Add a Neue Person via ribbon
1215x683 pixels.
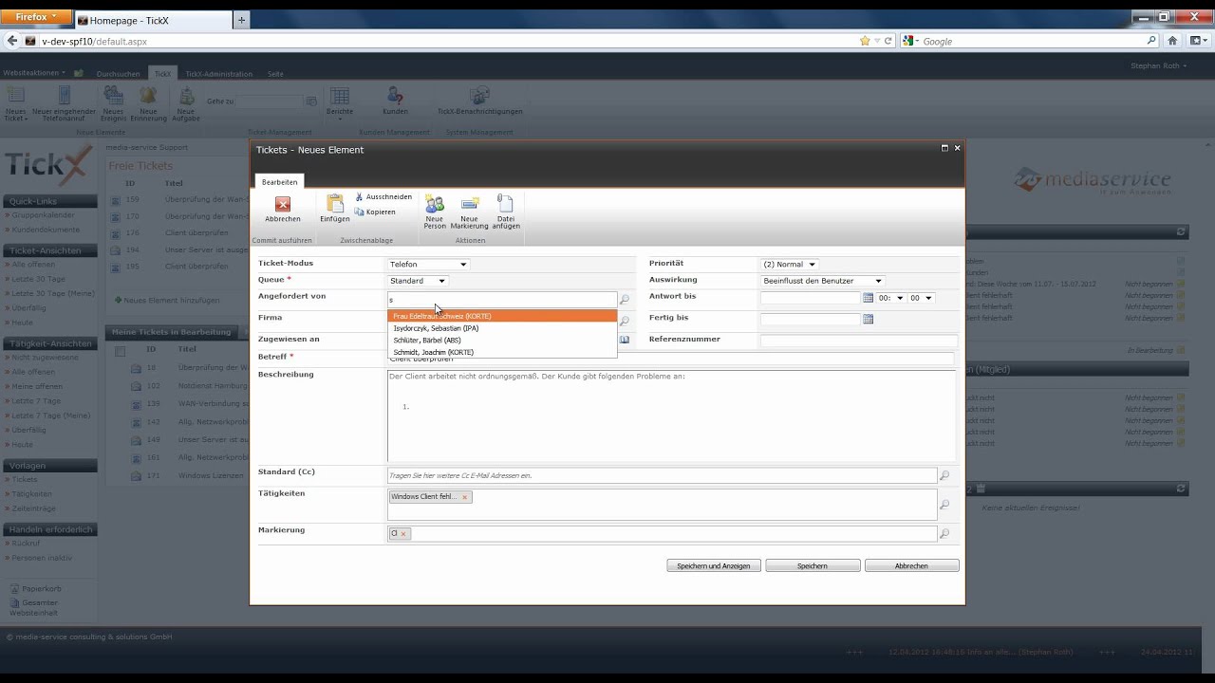(435, 204)
